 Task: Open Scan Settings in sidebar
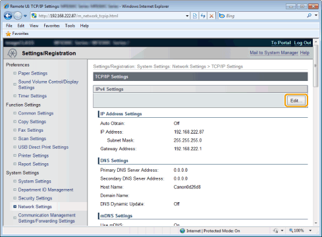pos(32,139)
